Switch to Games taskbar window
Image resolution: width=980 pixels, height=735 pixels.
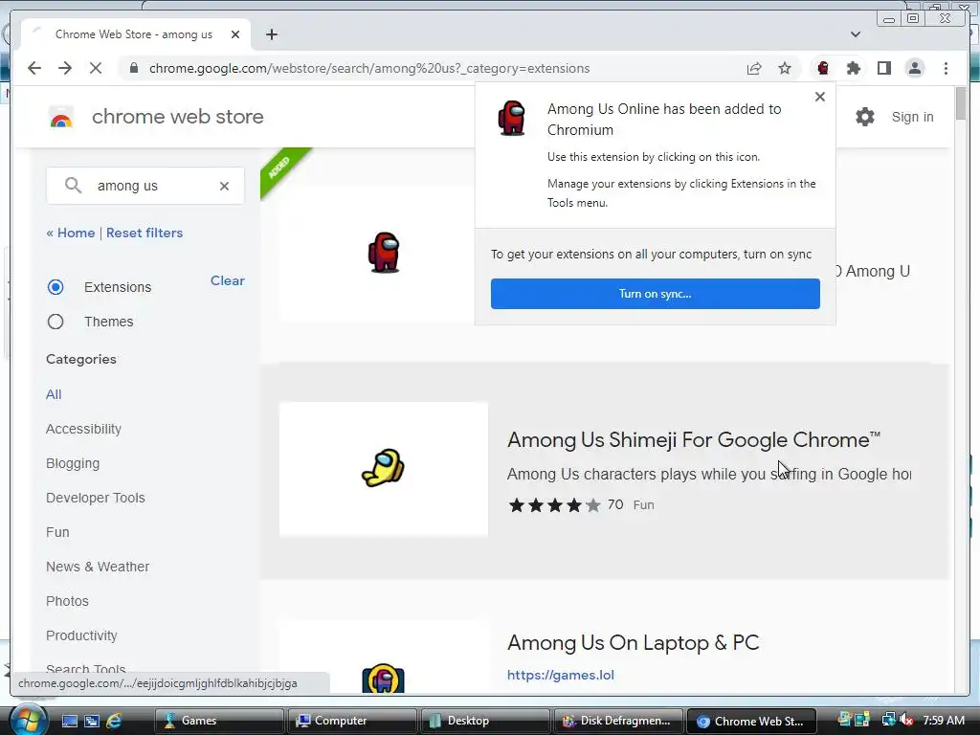pos(219,721)
